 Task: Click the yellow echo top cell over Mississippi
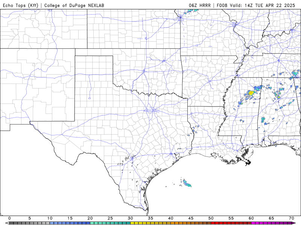point(251,93)
